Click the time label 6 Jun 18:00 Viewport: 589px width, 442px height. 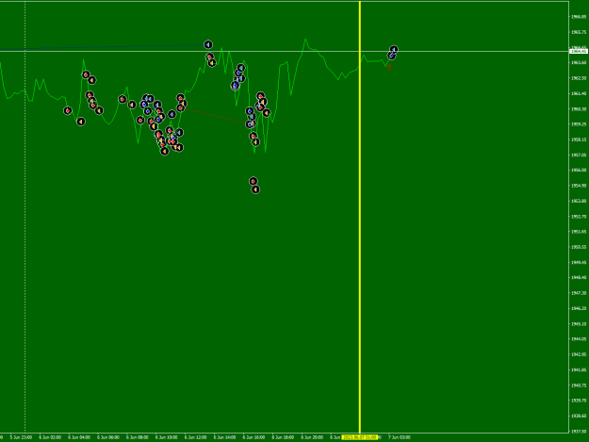[283, 437]
